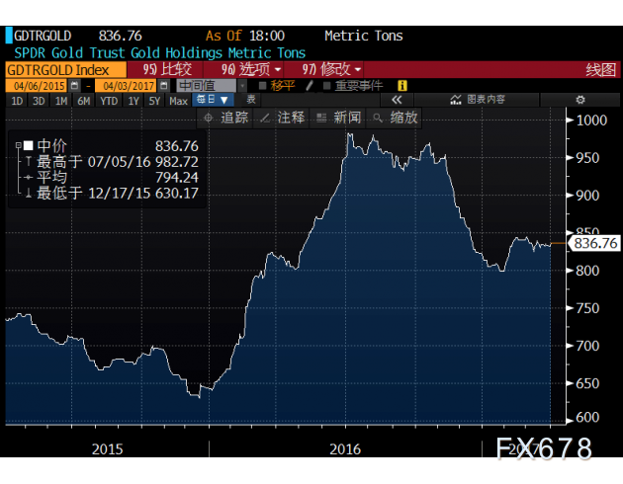Open the 97) 修改 dropdown menu
This screenshot has height=484, width=623.
[x=331, y=69]
